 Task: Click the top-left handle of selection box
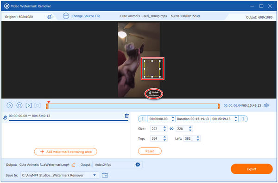(x=144, y=61)
